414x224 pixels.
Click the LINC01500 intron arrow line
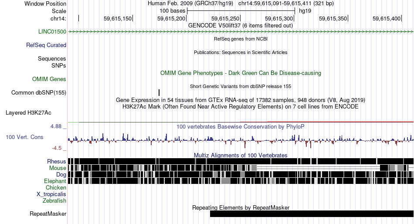coord(241,32)
